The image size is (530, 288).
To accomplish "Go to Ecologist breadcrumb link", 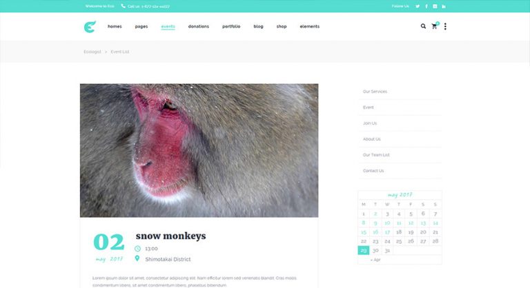I will click(x=92, y=52).
